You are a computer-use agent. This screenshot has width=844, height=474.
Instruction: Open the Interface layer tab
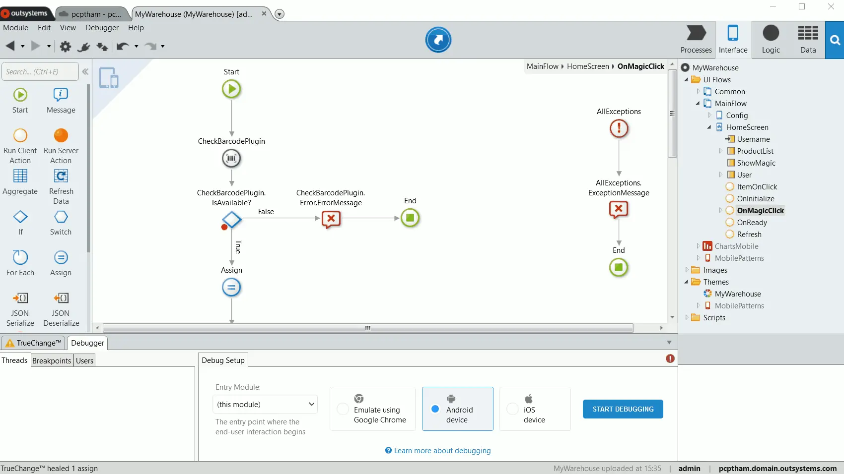pyautogui.click(x=733, y=40)
